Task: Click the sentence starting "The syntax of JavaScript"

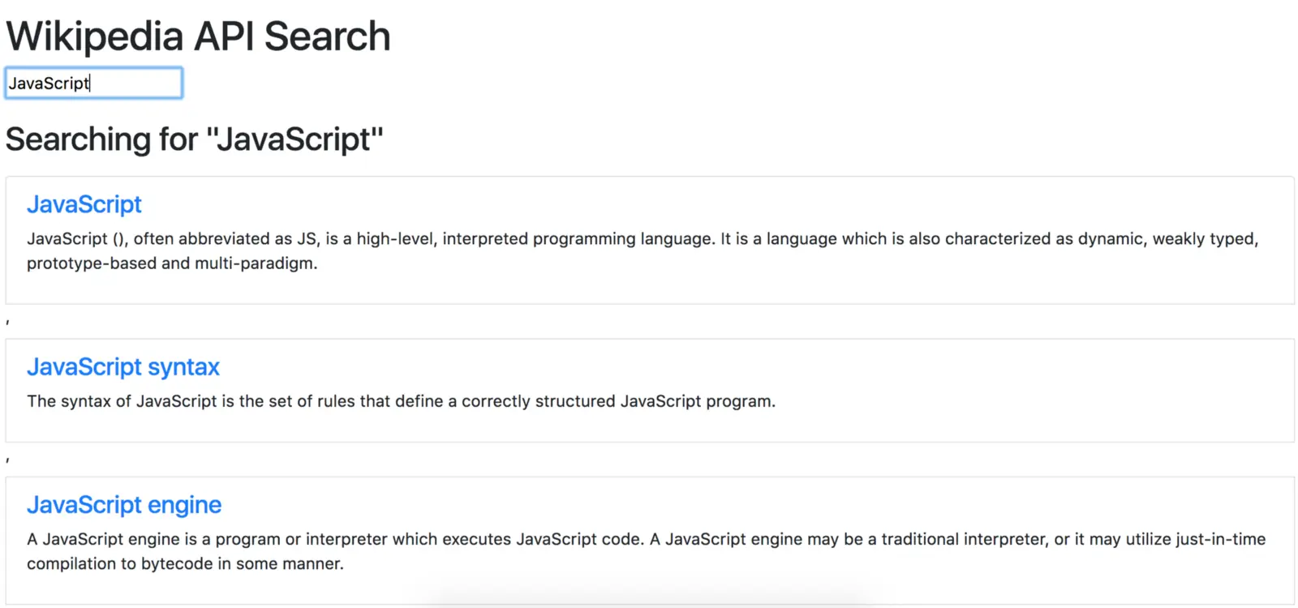Action: (x=401, y=401)
